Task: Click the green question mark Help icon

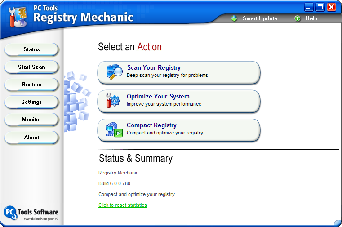Action: [x=298, y=18]
